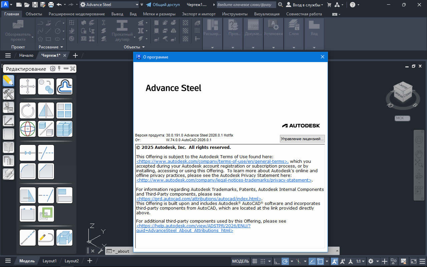This screenshot has width=427, height=267.
Task: Click the gear settings icon on Редактирование palette
Action: pyautogui.click(x=53, y=69)
